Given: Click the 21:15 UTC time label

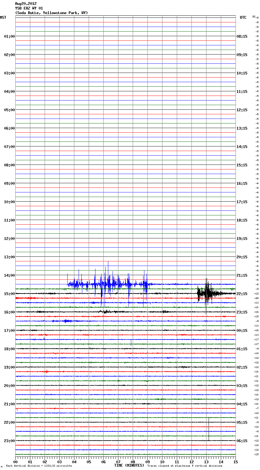Looking at the screenshot, I should pos(242,275).
